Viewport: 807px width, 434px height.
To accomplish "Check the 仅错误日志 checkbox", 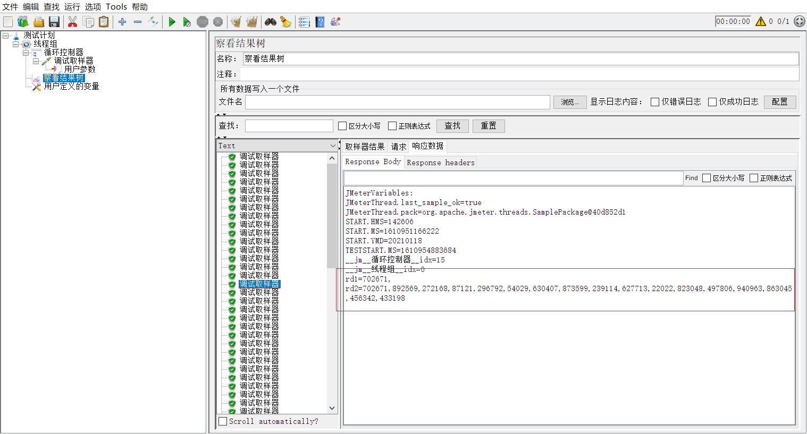I will point(655,101).
